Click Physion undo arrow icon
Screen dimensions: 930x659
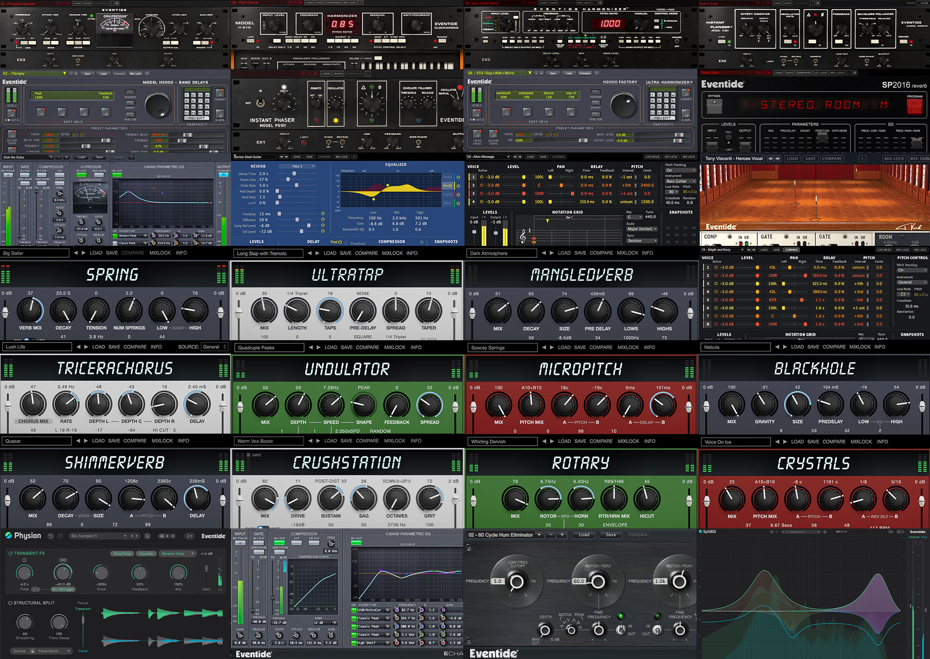tap(51, 536)
